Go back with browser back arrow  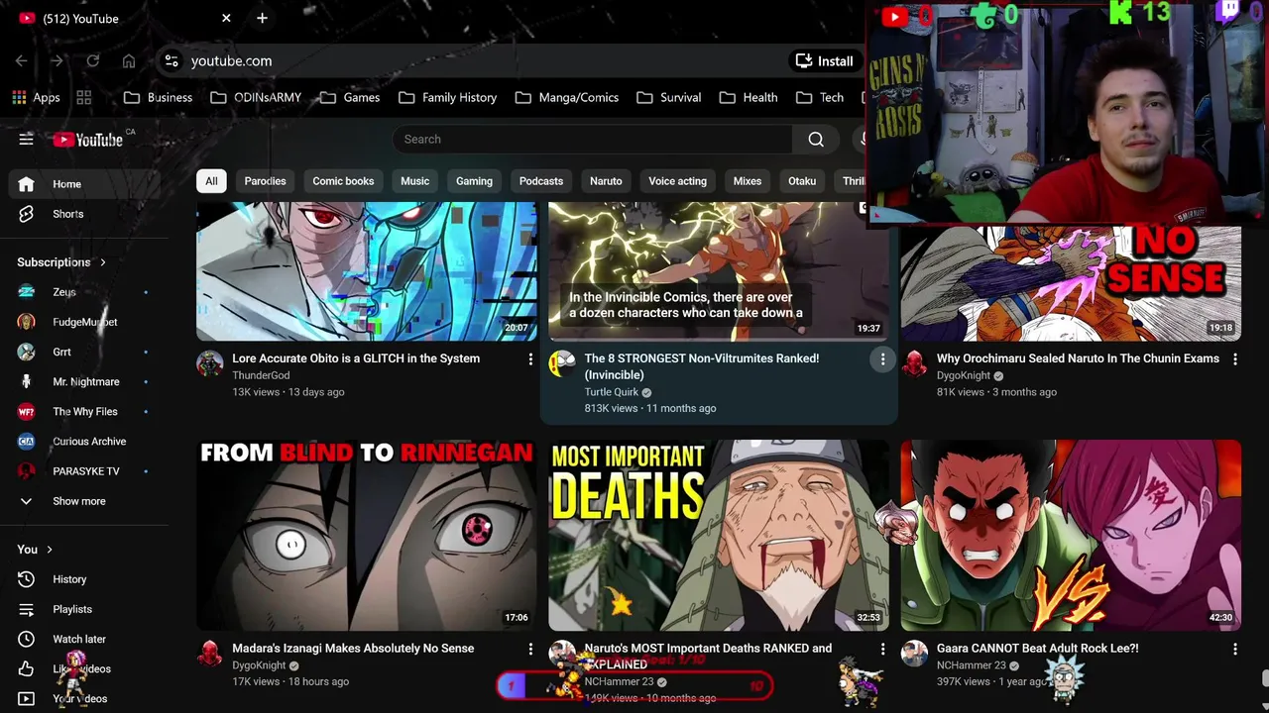[x=22, y=60]
